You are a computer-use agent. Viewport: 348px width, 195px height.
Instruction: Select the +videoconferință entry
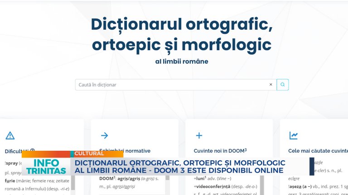coord(212,186)
